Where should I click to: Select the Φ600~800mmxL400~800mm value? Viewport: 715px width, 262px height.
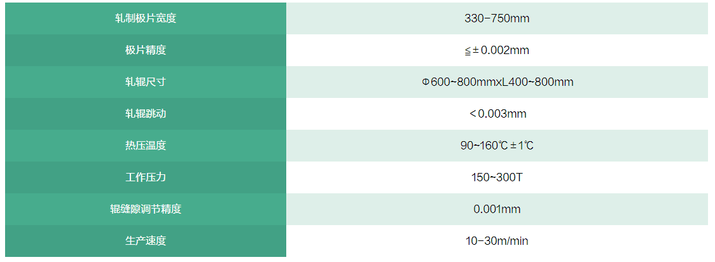[497, 82]
